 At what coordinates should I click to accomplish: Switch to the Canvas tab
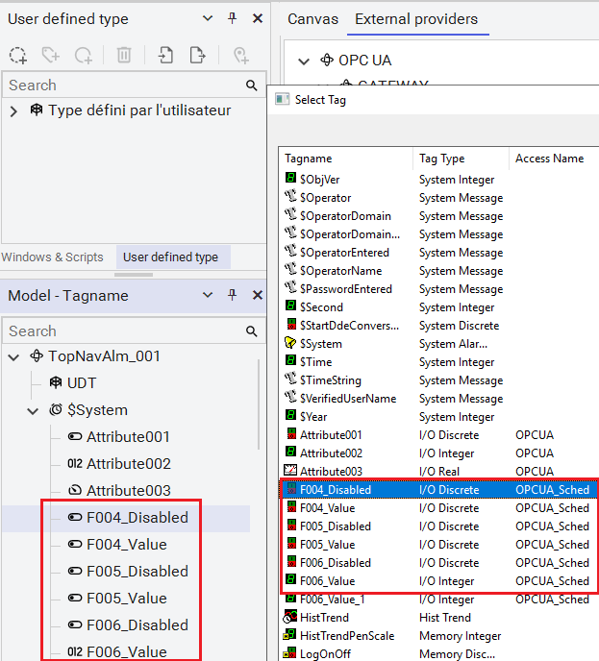click(x=312, y=18)
